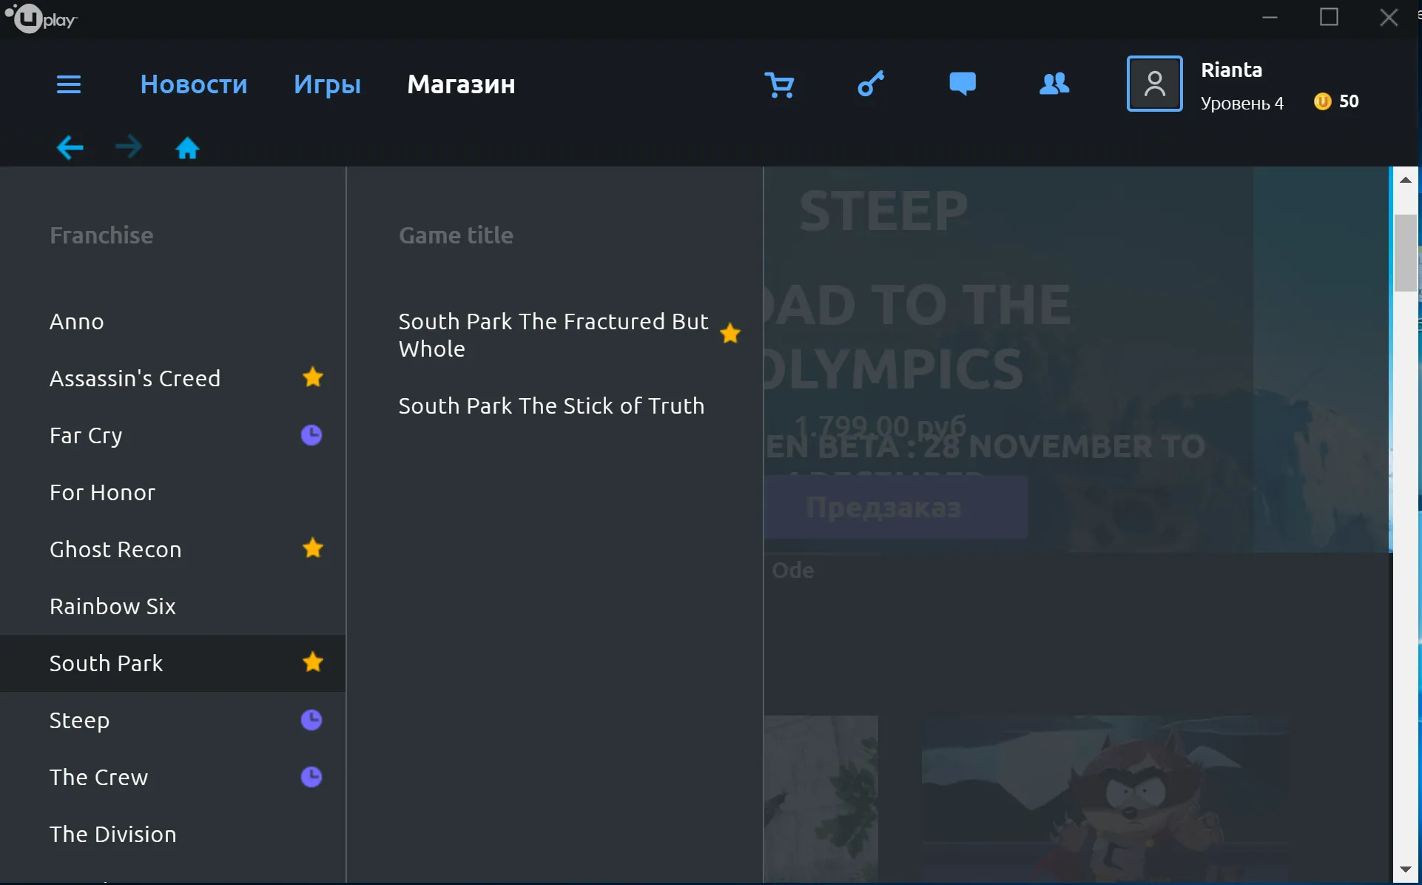Click the Uplay logo

pyautogui.click(x=41, y=18)
